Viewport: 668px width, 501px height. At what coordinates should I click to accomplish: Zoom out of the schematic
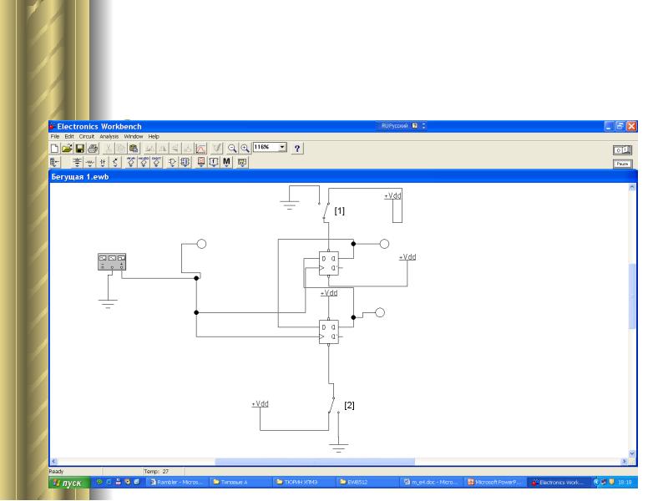pyautogui.click(x=232, y=149)
